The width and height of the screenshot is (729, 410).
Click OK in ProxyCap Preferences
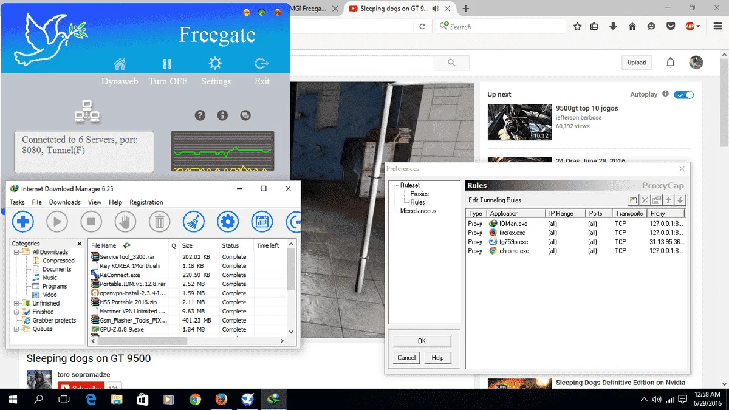click(422, 341)
